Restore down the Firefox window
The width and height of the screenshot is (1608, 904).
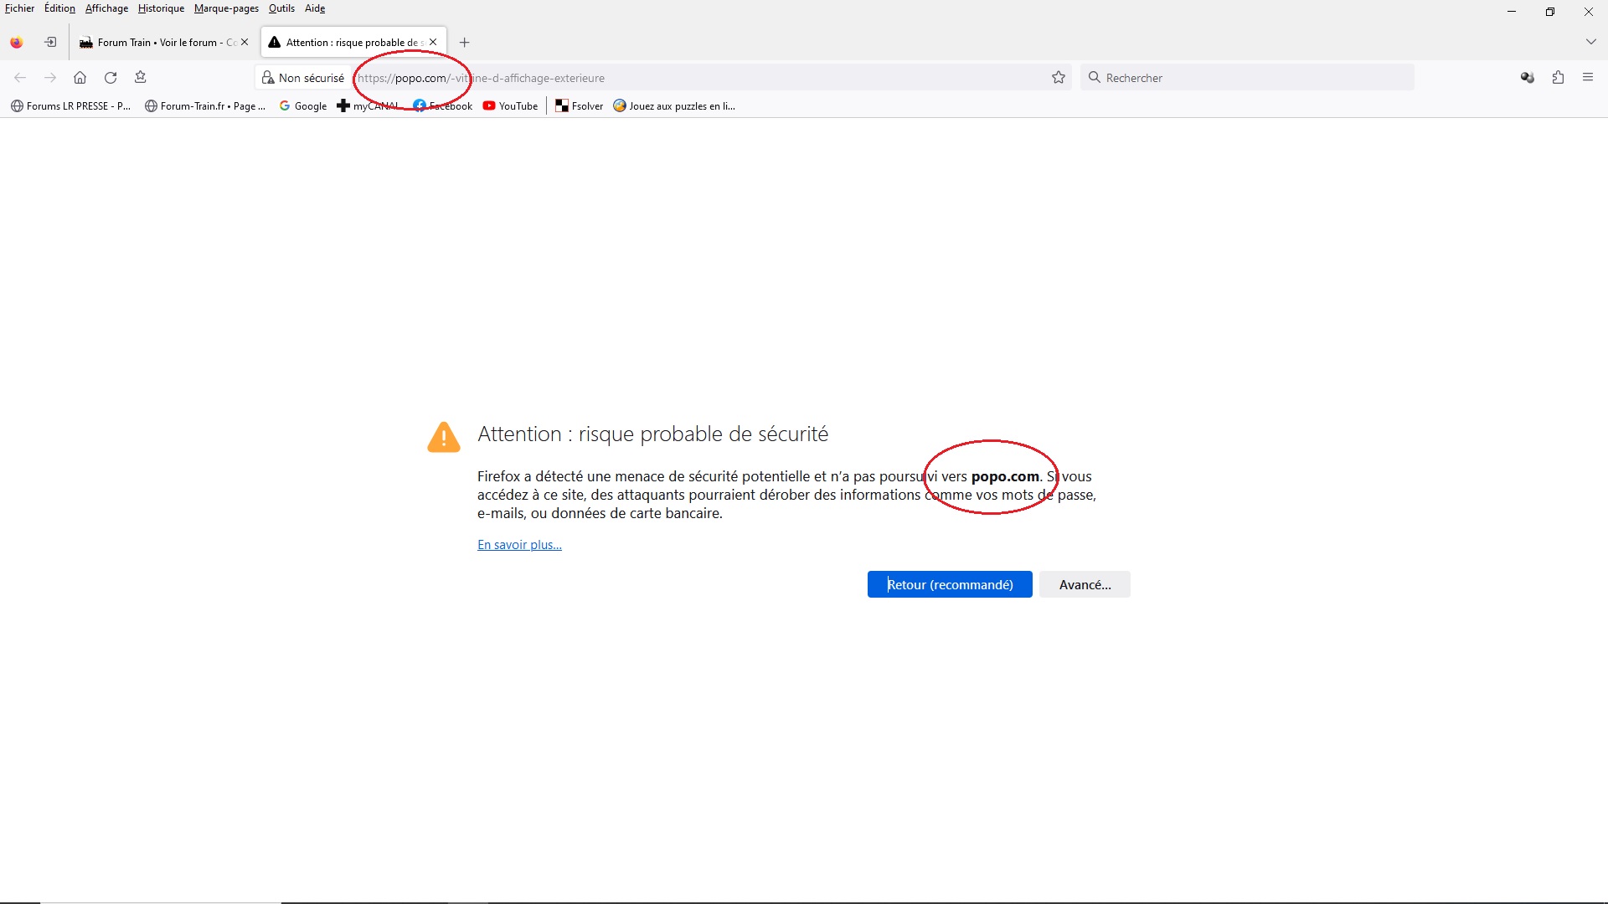(x=1550, y=12)
